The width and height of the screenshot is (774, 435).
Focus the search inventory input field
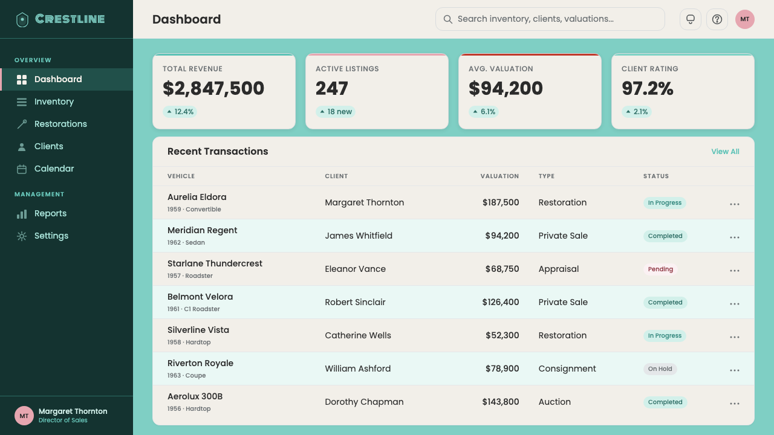pos(550,19)
